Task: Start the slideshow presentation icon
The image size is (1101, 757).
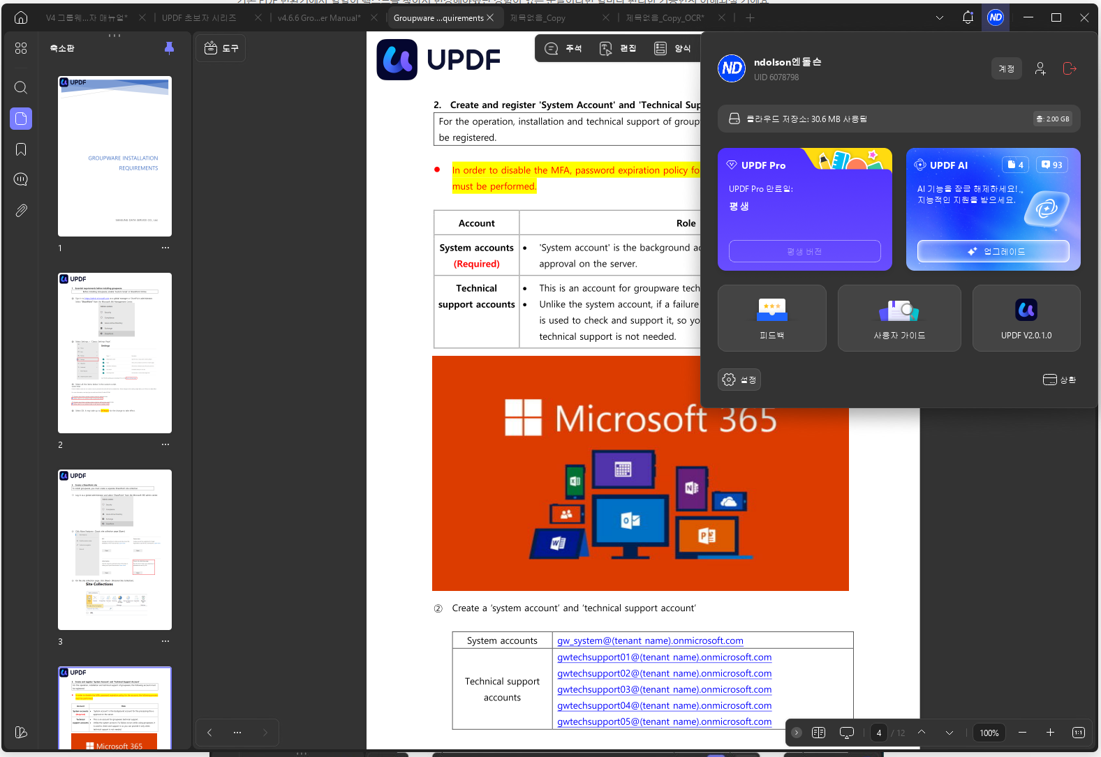Action: [x=847, y=733]
